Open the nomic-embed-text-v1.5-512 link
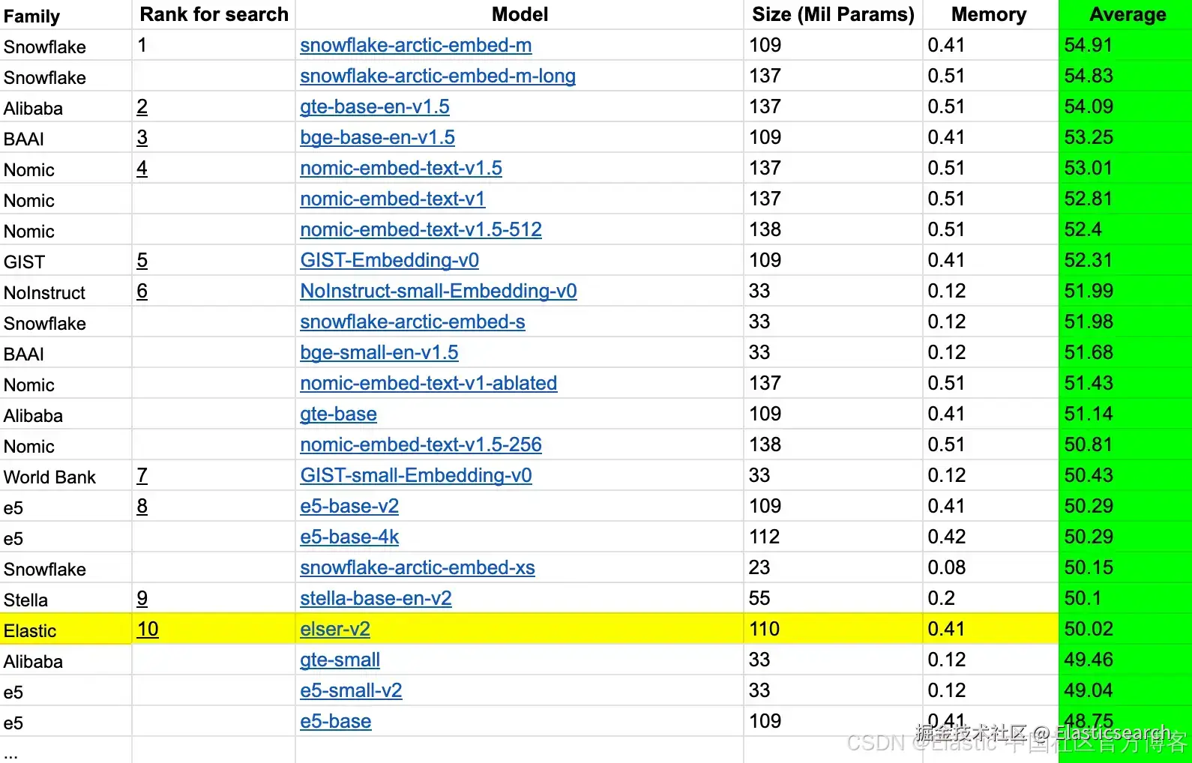This screenshot has width=1192, height=763. [x=421, y=230]
